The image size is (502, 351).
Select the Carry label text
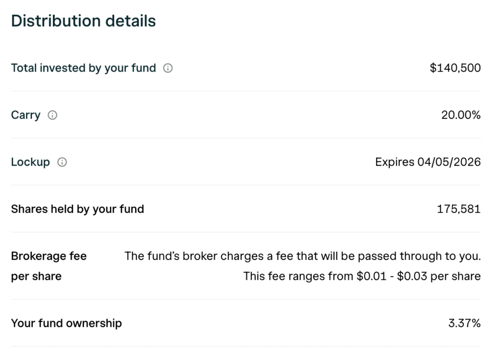25,115
